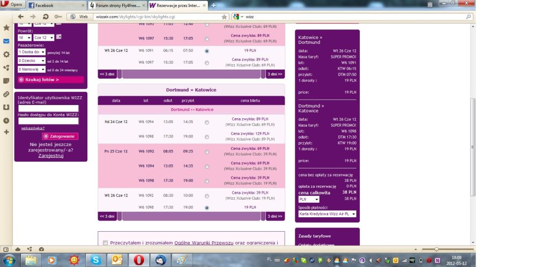Select Wt 26 Cze W6 1092 08:30 radio
Image resolution: width=549 pixels, height=267 pixels.
tap(207, 196)
